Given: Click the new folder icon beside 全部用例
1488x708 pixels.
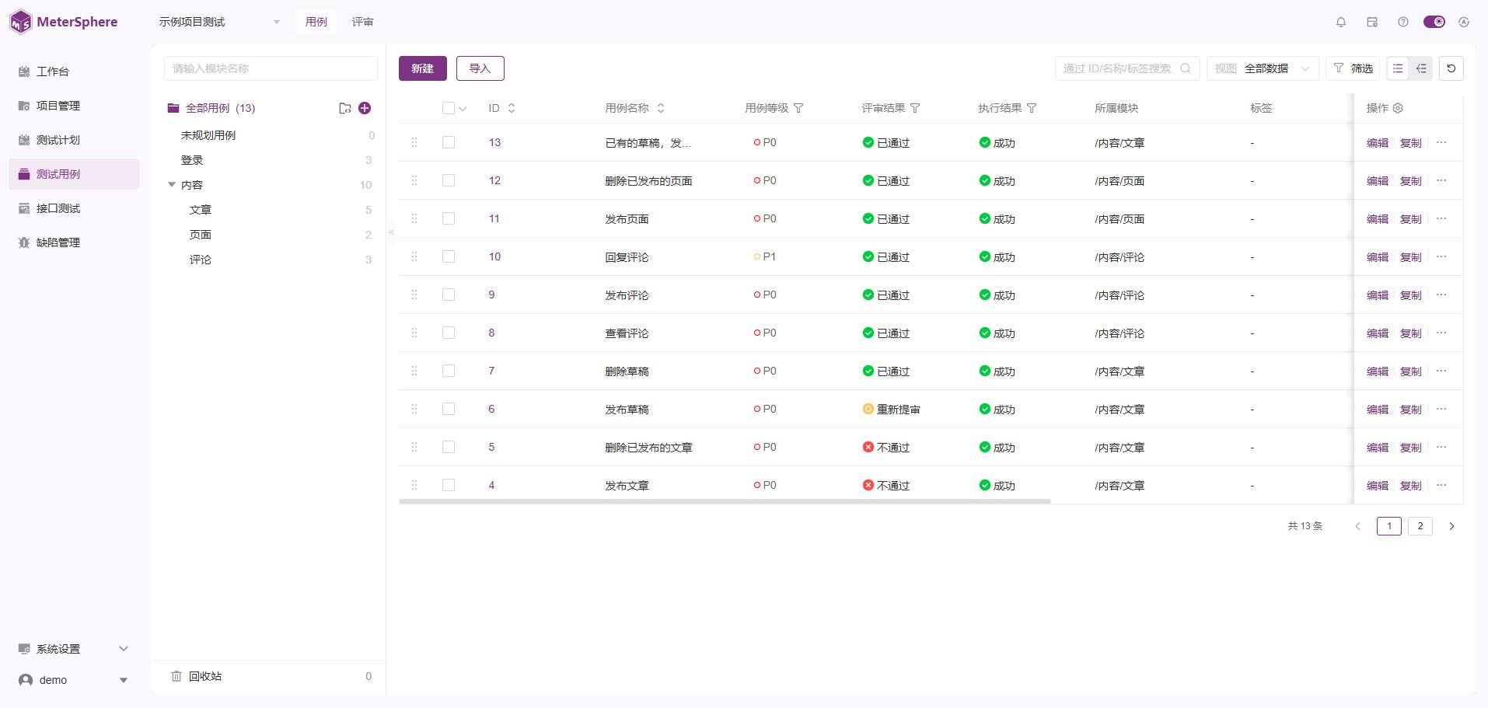Looking at the screenshot, I should pos(345,108).
